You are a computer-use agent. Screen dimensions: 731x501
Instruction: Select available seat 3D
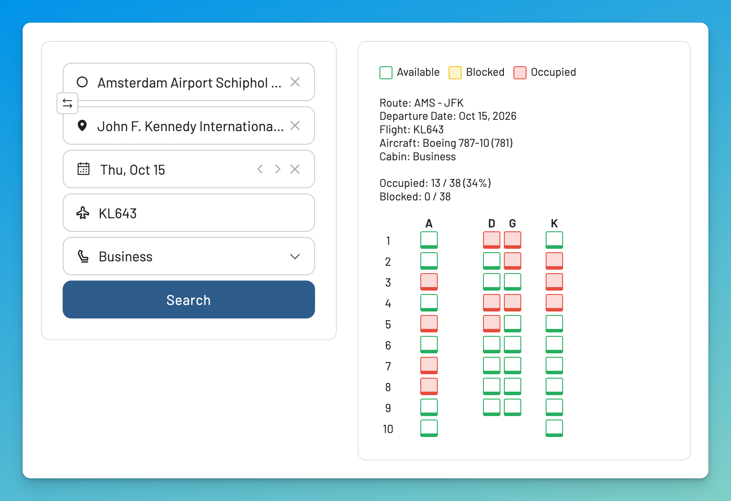(x=492, y=282)
